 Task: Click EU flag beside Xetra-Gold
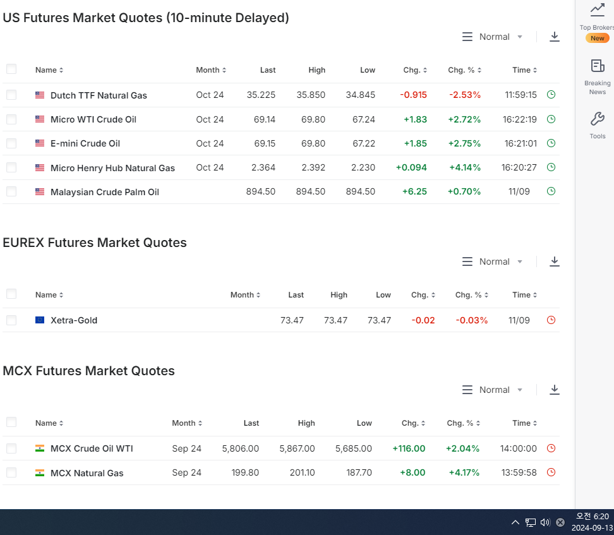(40, 320)
